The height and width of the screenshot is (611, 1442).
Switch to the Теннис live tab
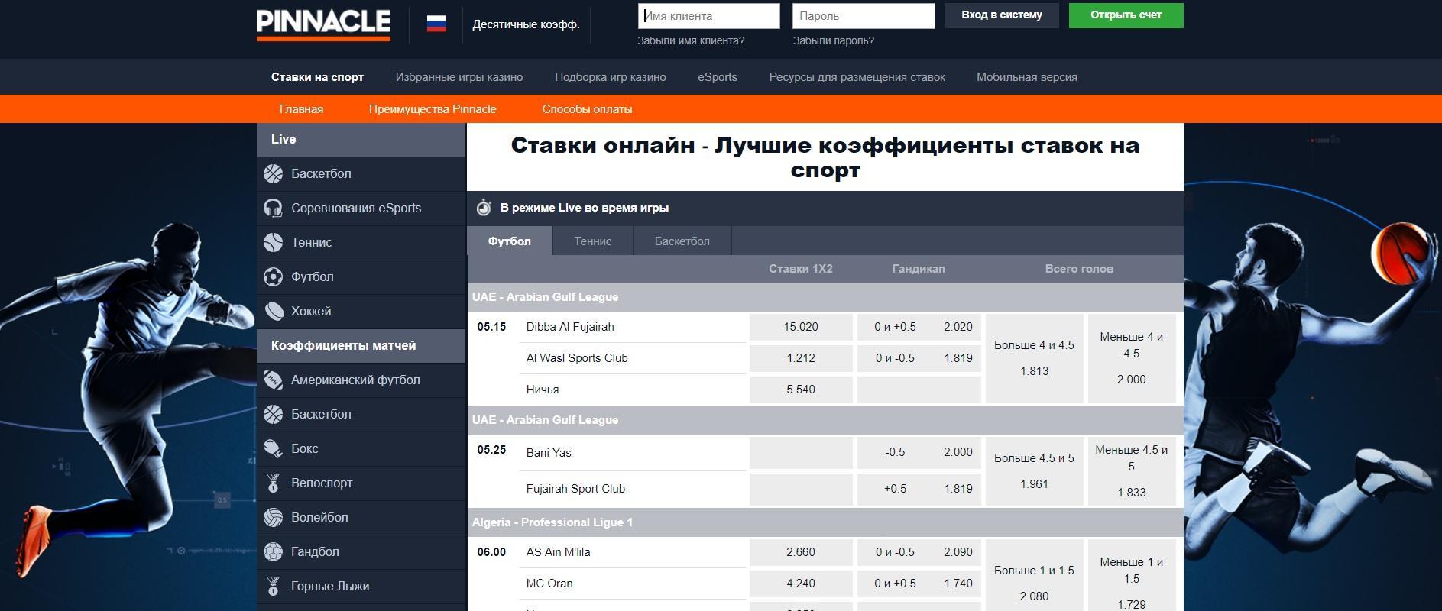coord(592,241)
